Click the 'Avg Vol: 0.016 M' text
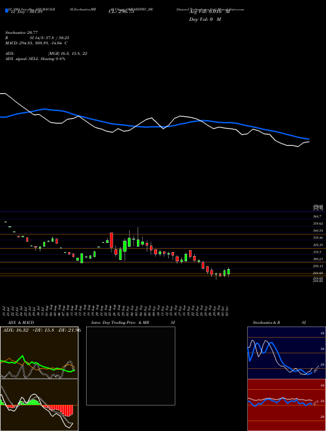This screenshot has width=326, height=431. pos(209,12)
